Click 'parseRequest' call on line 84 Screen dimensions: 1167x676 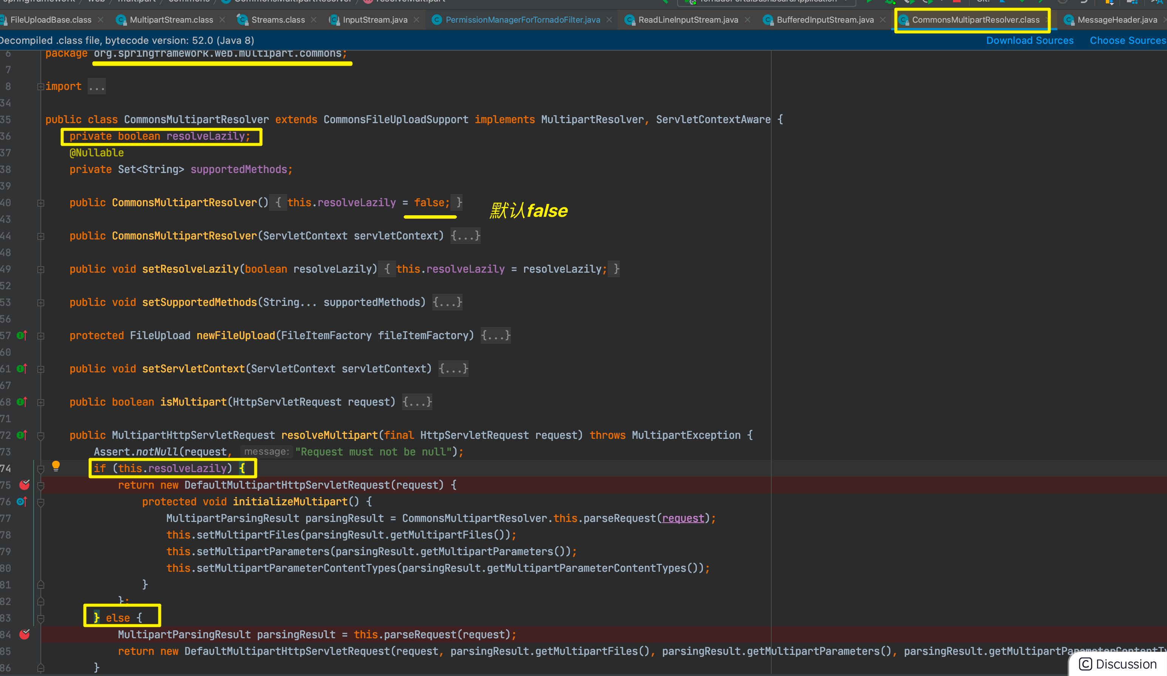(420, 634)
